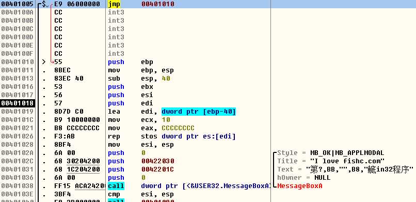The image size is (416, 202).
Task: Click hex bytes 8D7D C0
Action: (x=69, y=112)
